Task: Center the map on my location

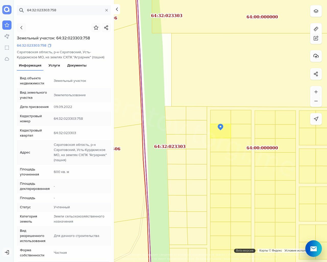Action: click(316, 119)
